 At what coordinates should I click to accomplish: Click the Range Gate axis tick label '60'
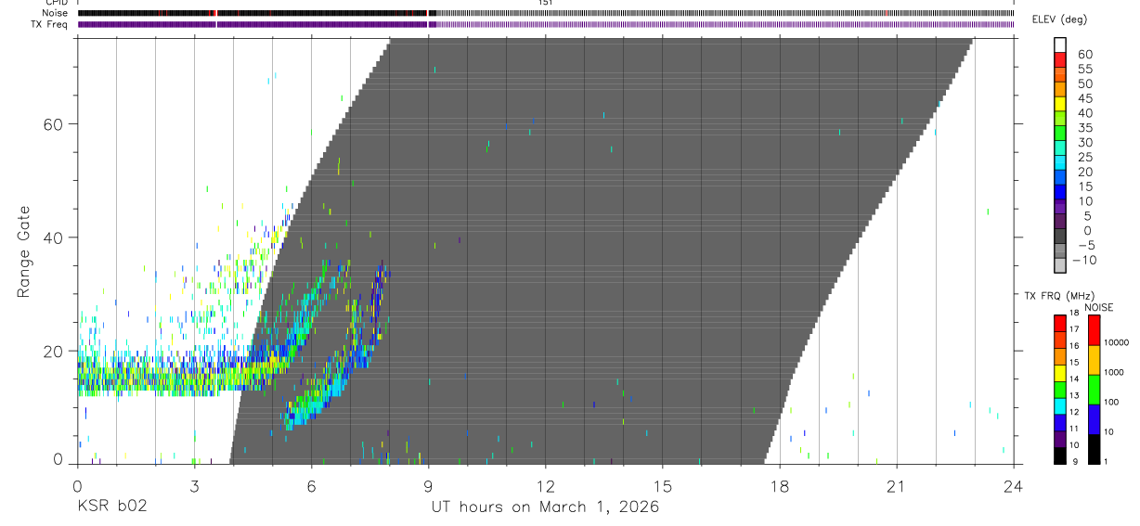[53, 124]
